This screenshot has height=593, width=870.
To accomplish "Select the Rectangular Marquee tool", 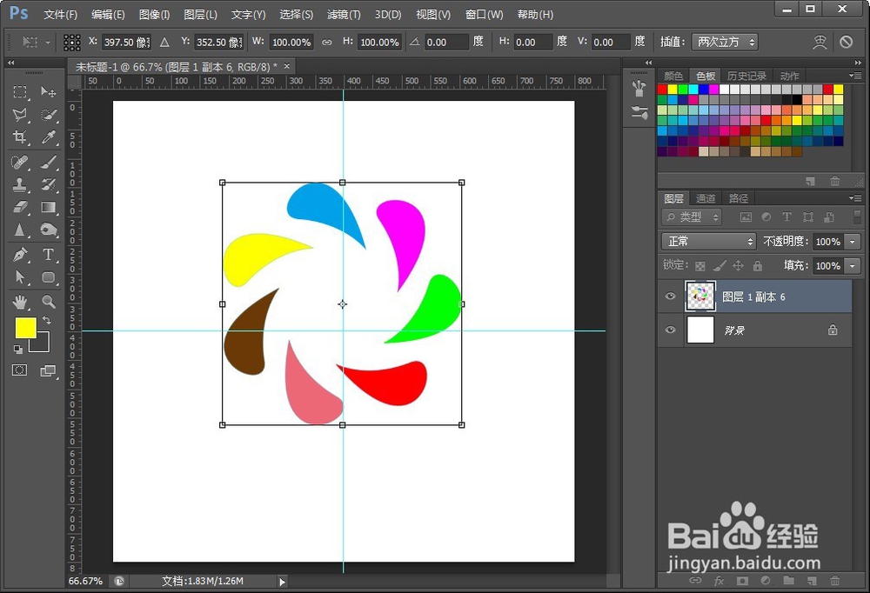I will (x=20, y=91).
